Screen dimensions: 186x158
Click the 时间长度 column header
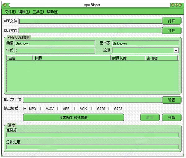128,58
